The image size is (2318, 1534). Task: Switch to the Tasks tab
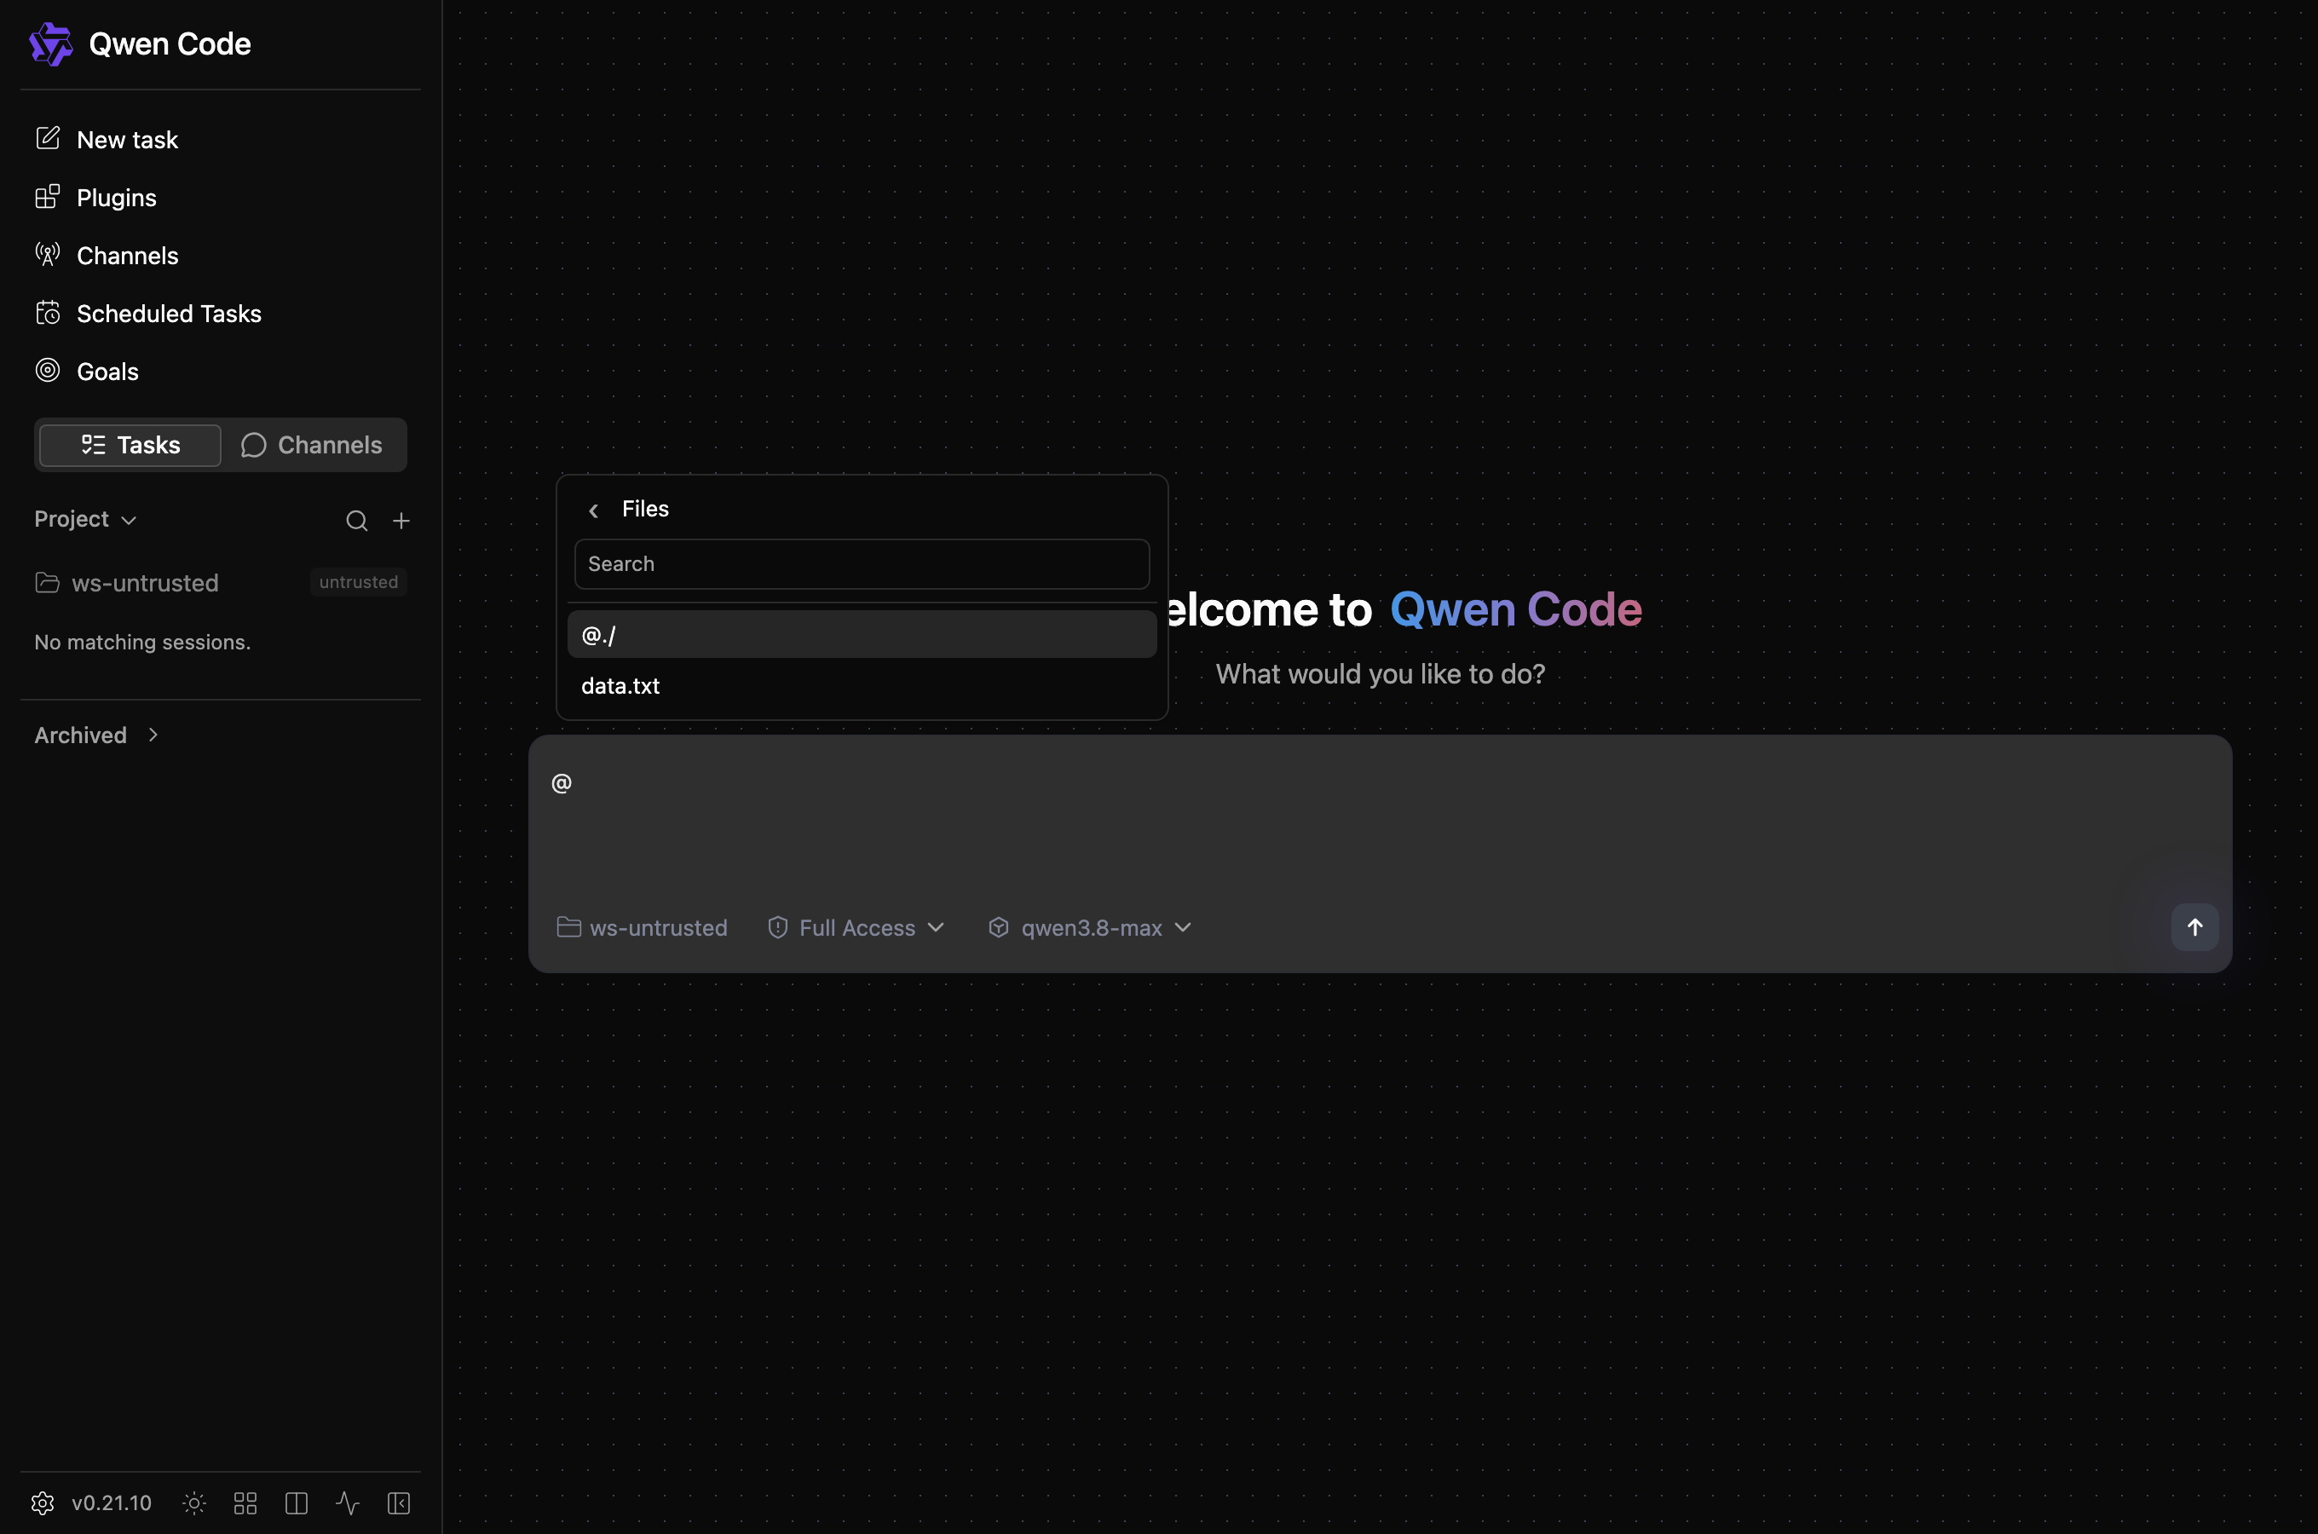pyautogui.click(x=130, y=445)
